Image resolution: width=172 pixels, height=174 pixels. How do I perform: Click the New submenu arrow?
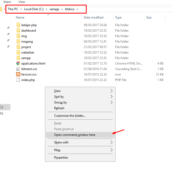click(112, 150)
